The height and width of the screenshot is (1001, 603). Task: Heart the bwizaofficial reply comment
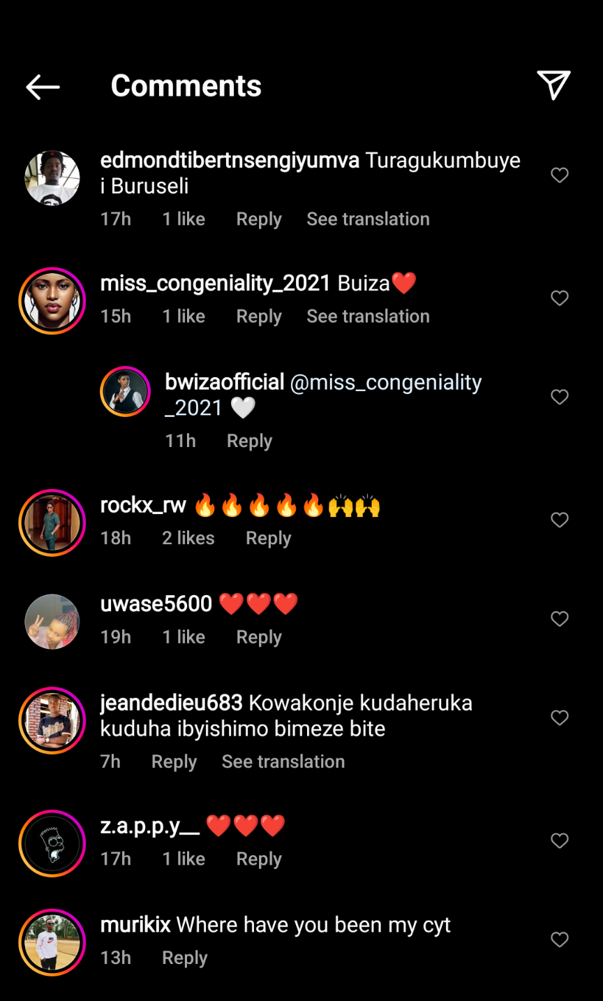(560, 397)
